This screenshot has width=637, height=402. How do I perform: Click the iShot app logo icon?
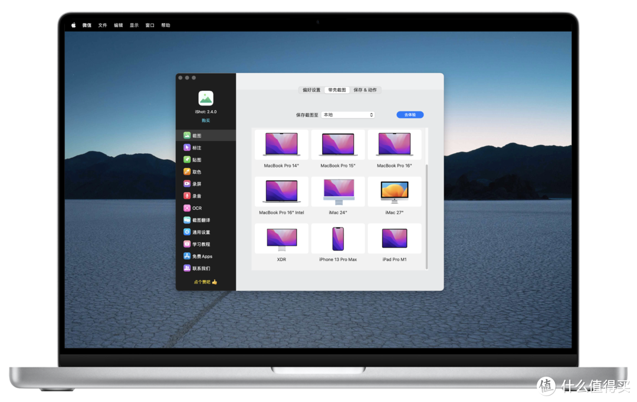click(x=206, y=98)
